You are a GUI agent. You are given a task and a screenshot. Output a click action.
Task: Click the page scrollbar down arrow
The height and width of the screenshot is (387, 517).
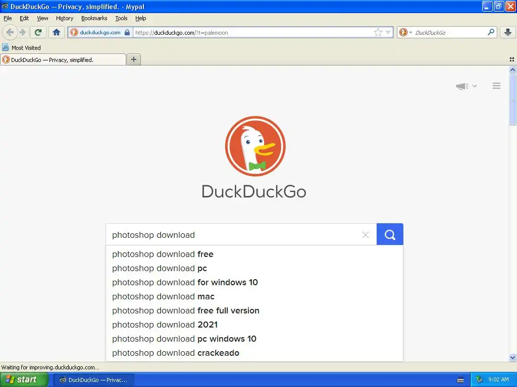[x=512, y=357]
